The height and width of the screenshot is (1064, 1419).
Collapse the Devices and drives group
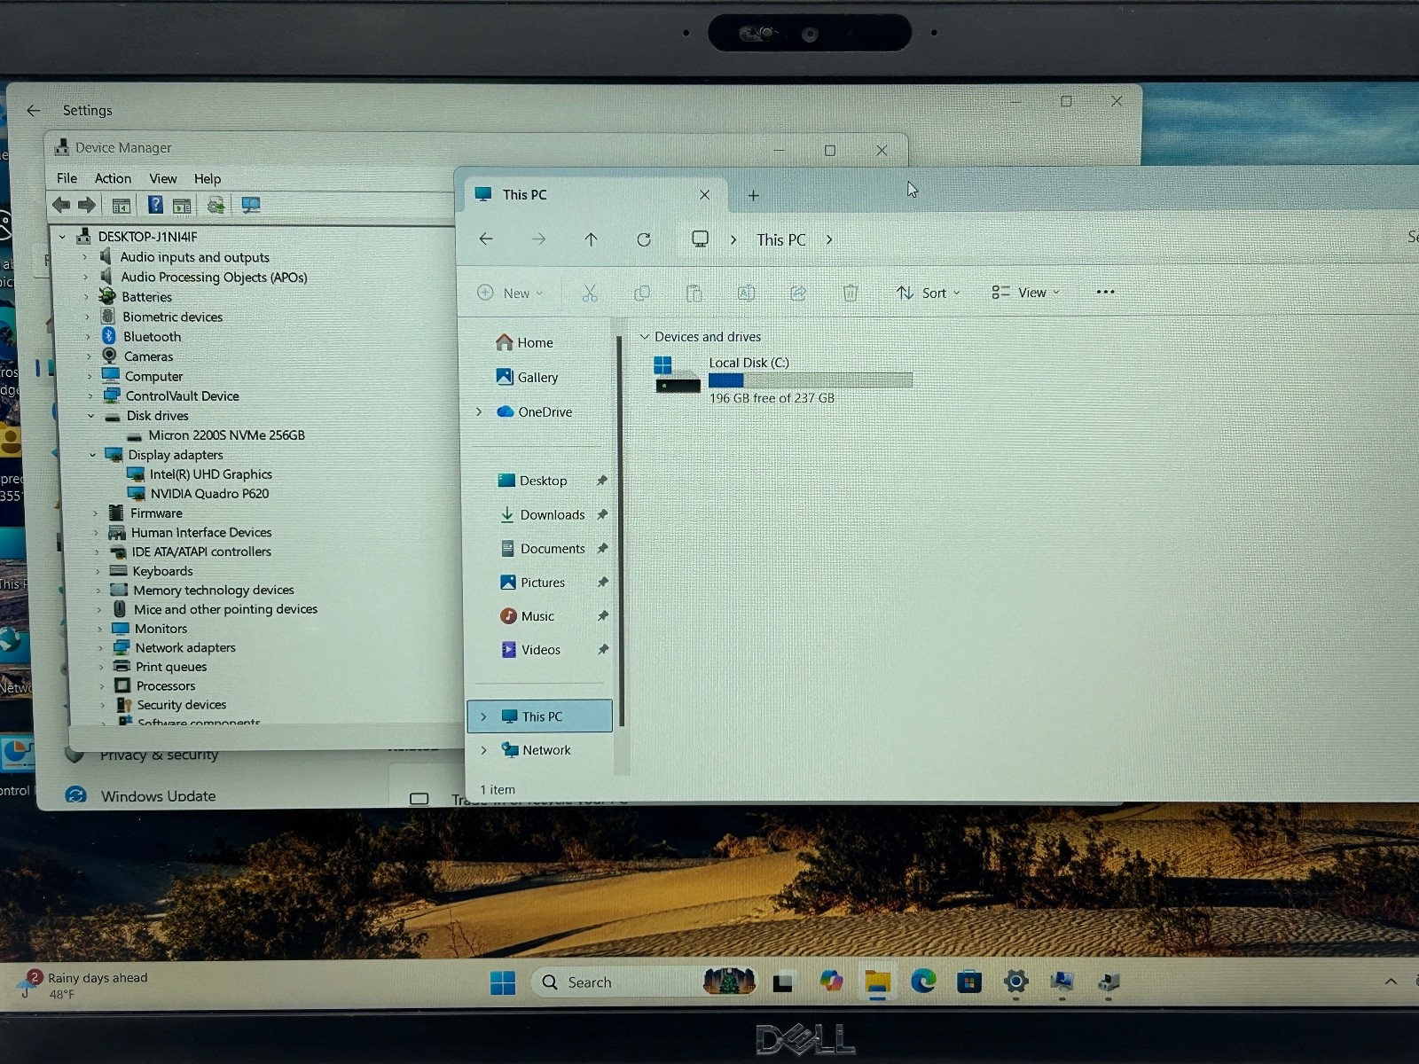tap(645, 337)
